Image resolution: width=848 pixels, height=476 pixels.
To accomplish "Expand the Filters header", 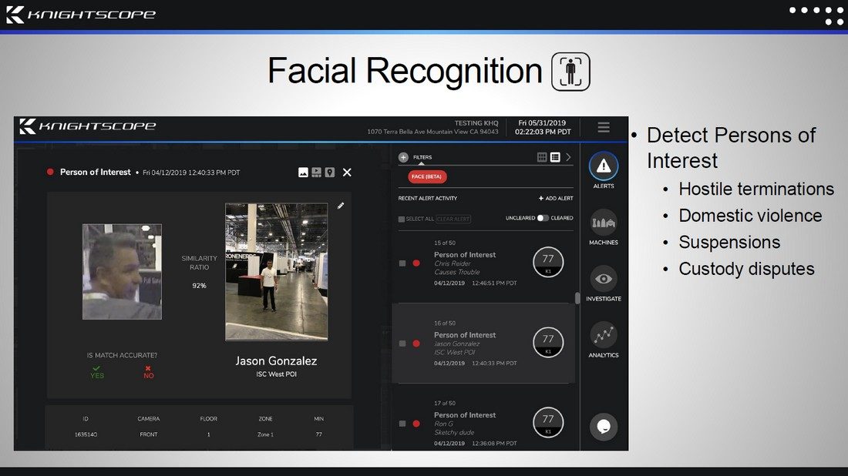I will click(422, 157).
